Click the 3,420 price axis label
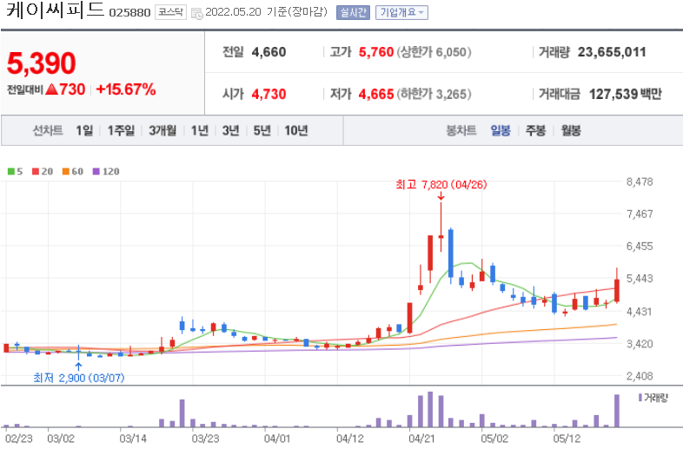Viewport: 683px width, 449px height. 640,344
